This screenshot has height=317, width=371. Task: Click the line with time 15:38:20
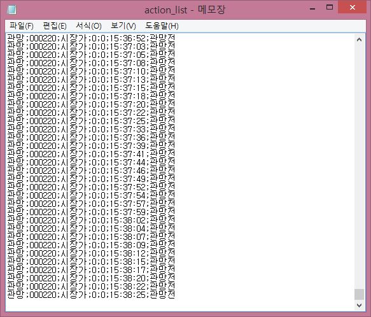click(91, 279)
